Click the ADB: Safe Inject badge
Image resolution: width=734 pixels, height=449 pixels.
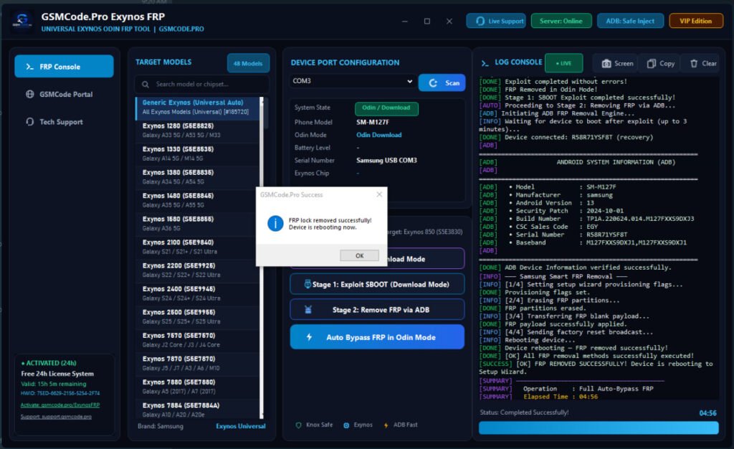point(630,21)
